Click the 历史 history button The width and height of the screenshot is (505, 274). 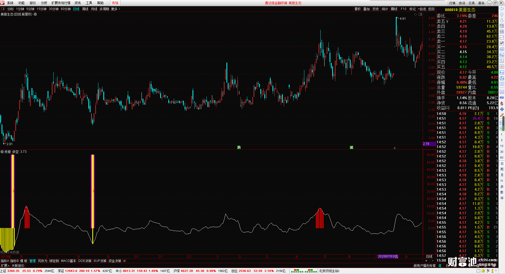point(376,9)
